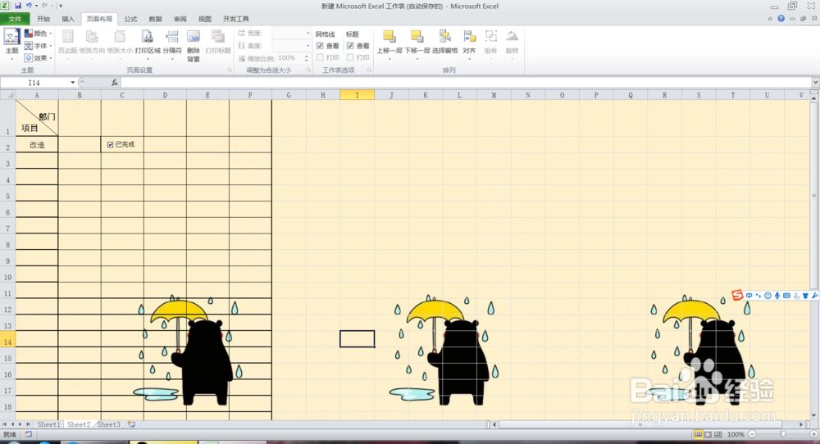
Task: Expand the 高度 height dropdown
Action: coord(307,45)
